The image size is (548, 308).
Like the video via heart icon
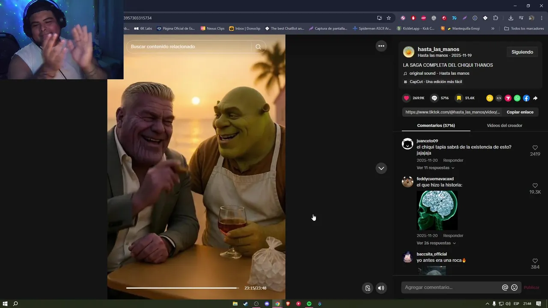click(x=406, y=98)
